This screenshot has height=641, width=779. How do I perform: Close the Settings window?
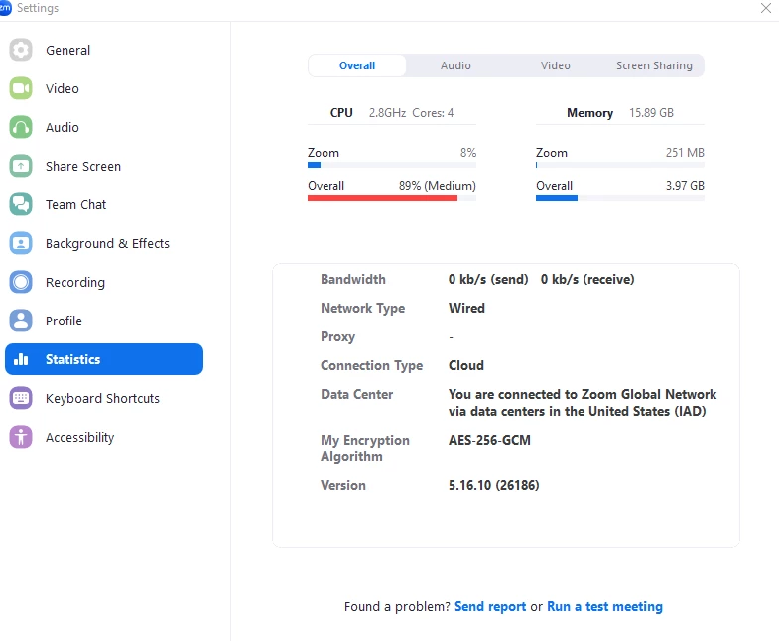pyautogui.click(x=765, y=8)
